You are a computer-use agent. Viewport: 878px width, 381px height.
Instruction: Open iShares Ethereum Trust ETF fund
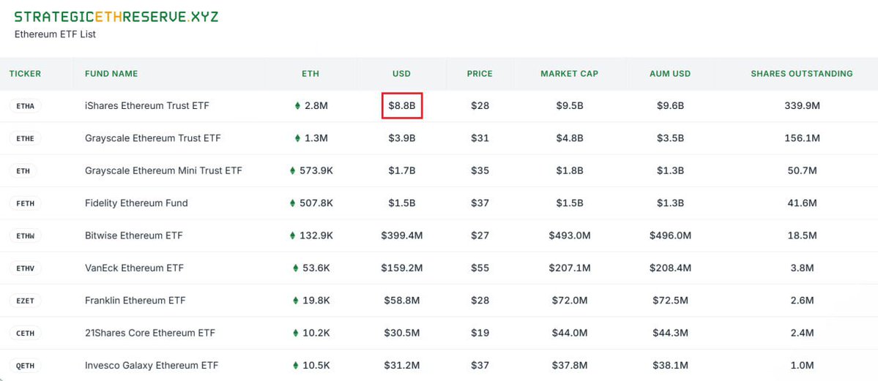pos(146,106)
